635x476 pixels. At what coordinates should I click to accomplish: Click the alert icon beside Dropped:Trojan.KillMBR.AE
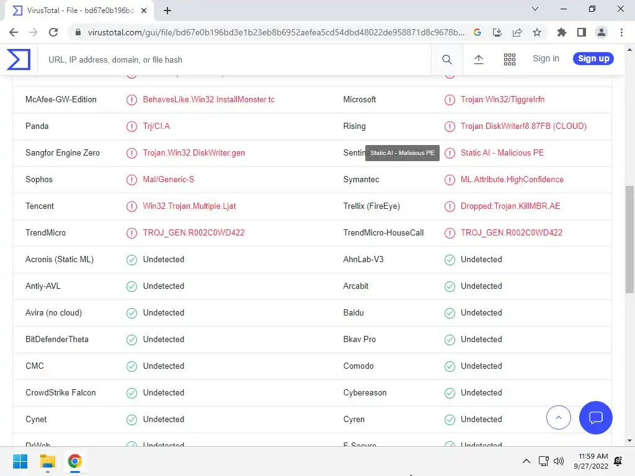[x=450, y=206]
